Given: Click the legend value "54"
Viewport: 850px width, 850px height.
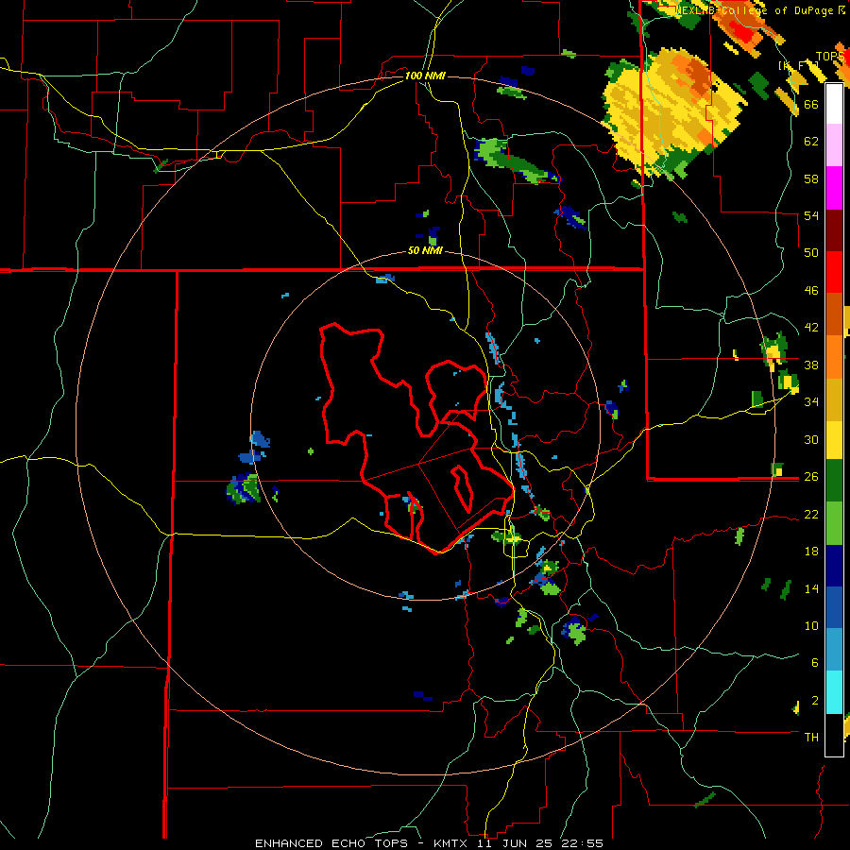Looking at the screenshot, I should tap(811, 215).
